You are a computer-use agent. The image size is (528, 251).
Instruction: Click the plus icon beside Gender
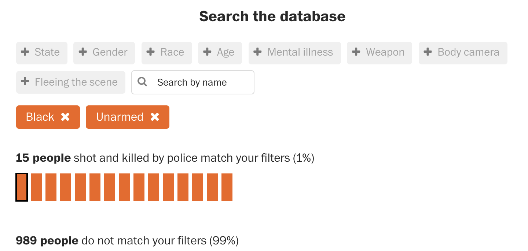click(83, 52)
